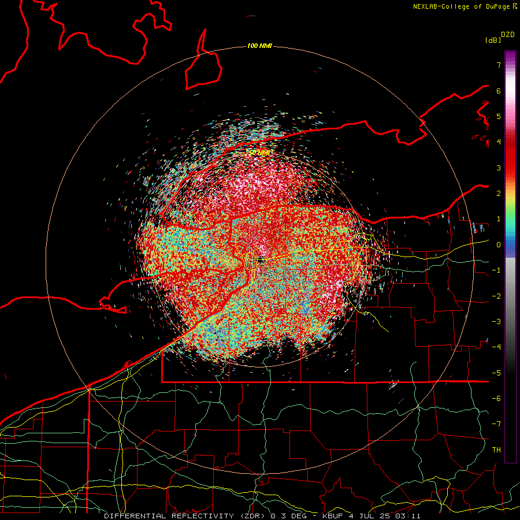Click the NEXLAB-College of DuPage watermark text
Image resolution: width=520 pixels, height=520 pixels.
coord(465,6)
